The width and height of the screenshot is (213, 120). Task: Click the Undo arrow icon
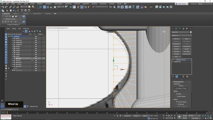(3, 7)
